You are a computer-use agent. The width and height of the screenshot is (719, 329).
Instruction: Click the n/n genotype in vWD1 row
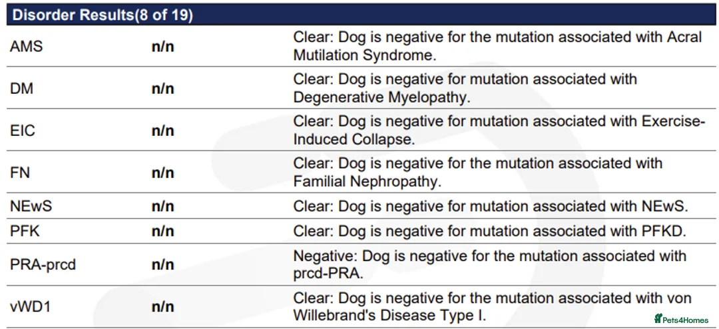[x=162, y=306]
